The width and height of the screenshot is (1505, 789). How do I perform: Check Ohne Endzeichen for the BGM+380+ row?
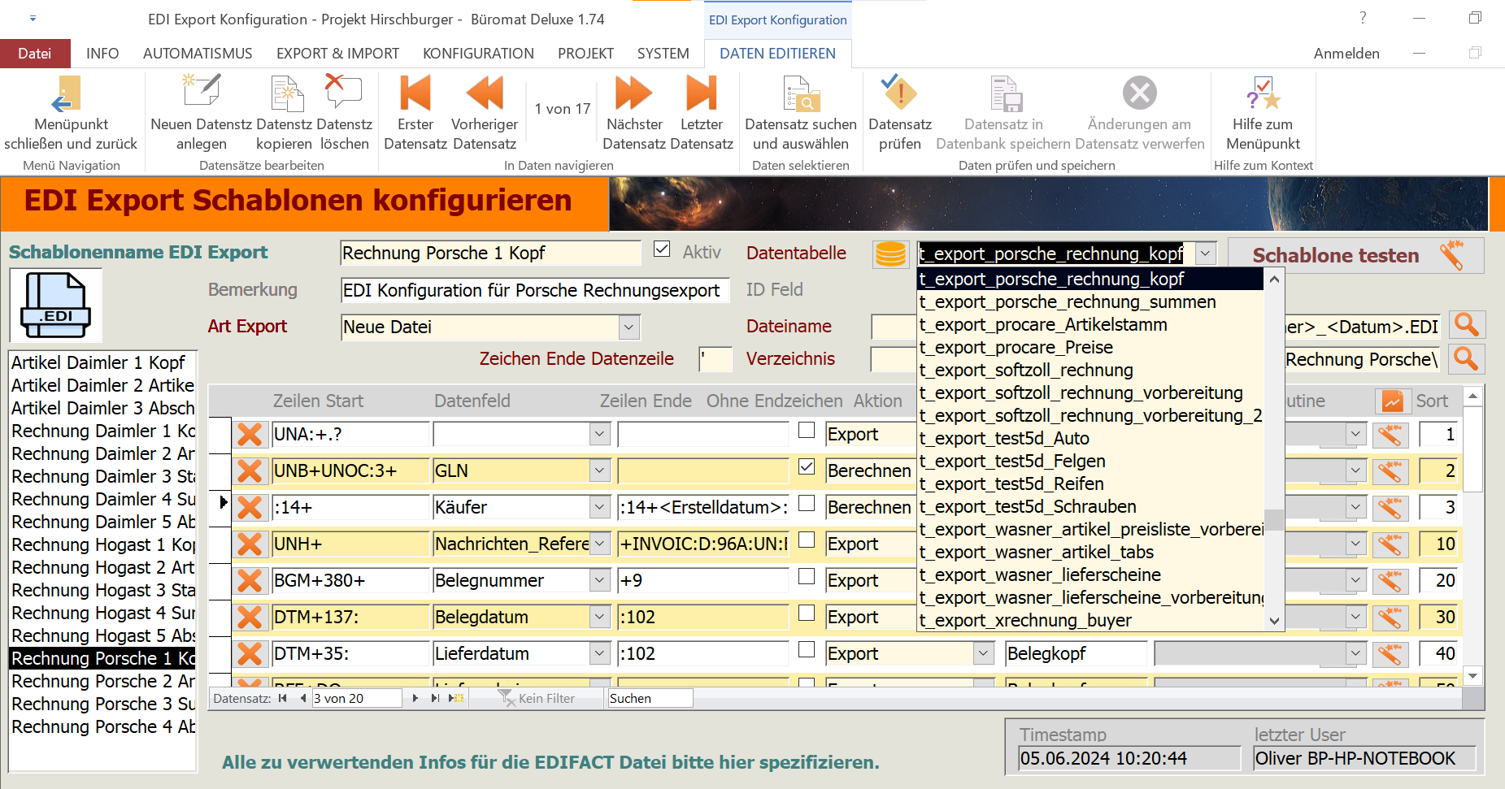pyautogui.click(x=807, y=577)
